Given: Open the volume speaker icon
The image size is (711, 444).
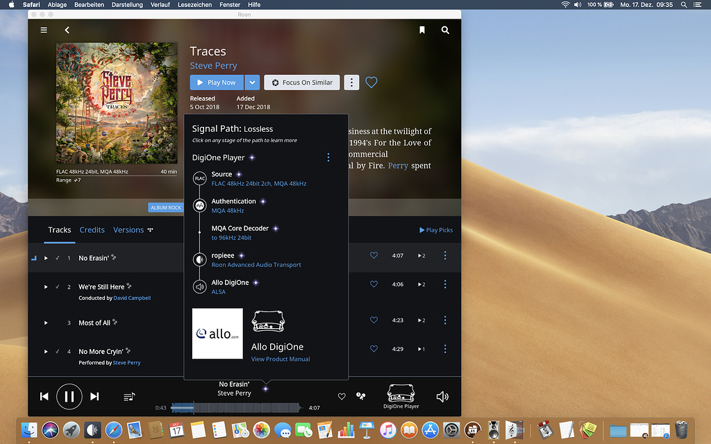Looking at the screenshot, I should click(443, 396).
